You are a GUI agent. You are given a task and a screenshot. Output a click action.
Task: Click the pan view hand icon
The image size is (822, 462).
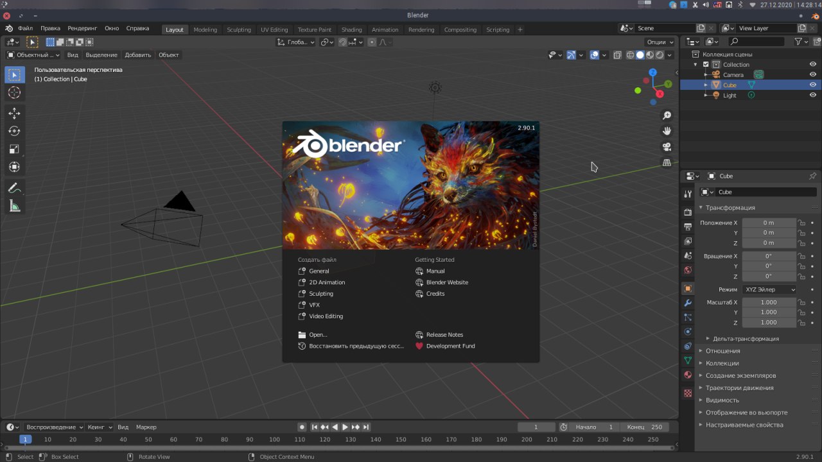tap(667, 131)
